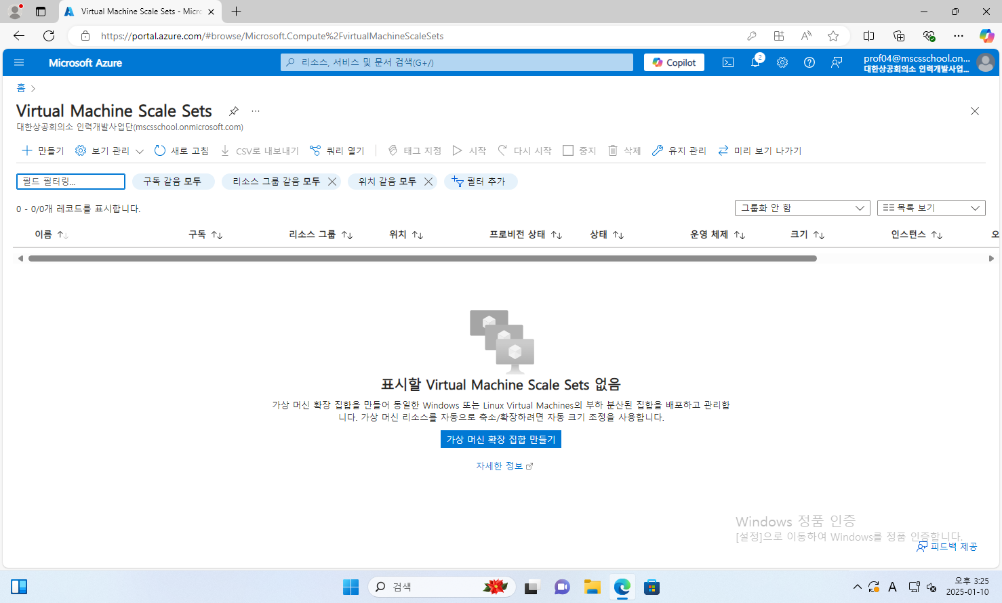This screenshot has height=603, width=1002.
Task: Click CSV로 내보내기 export button
Action: coord(260,150)
